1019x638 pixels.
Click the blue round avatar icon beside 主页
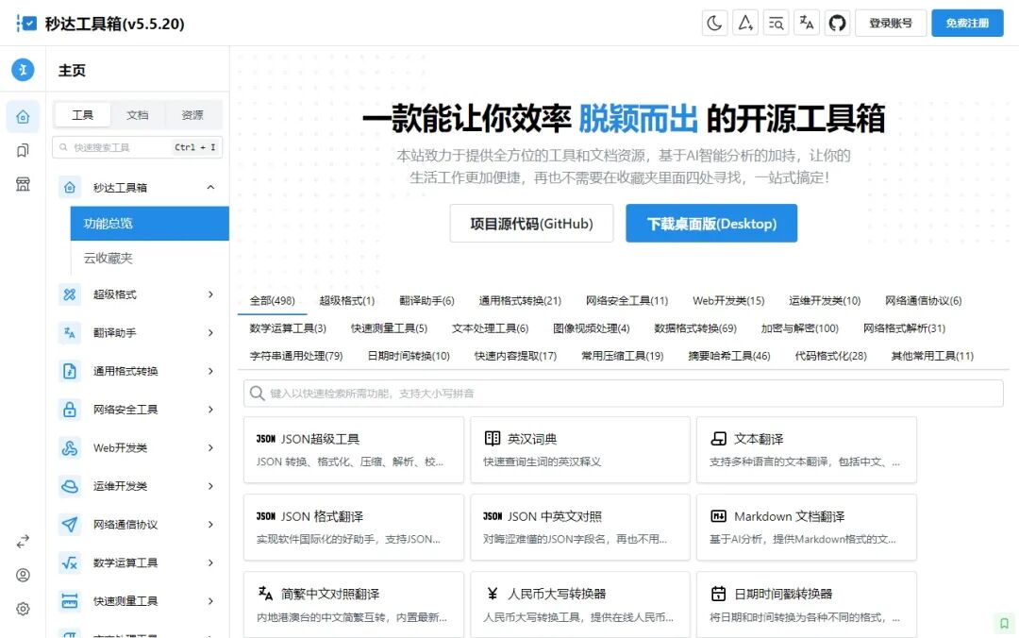coord(23,70)
